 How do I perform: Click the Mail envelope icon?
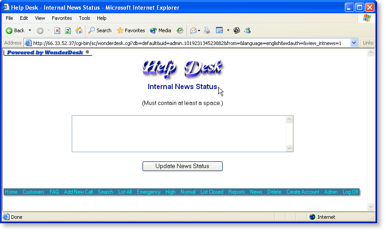click(193, 31)
